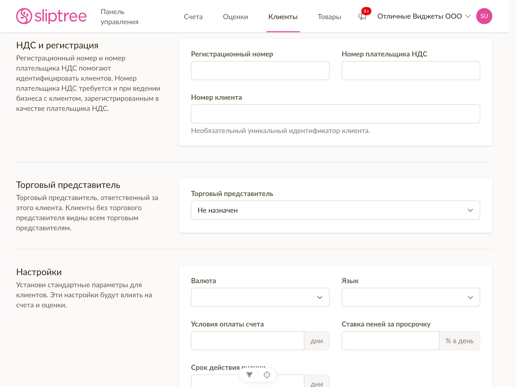The height and width of the screenshot is (387, 516).
Task: Focus the Ставка пеней за просрочку field
Action: [x=390, y=341]
